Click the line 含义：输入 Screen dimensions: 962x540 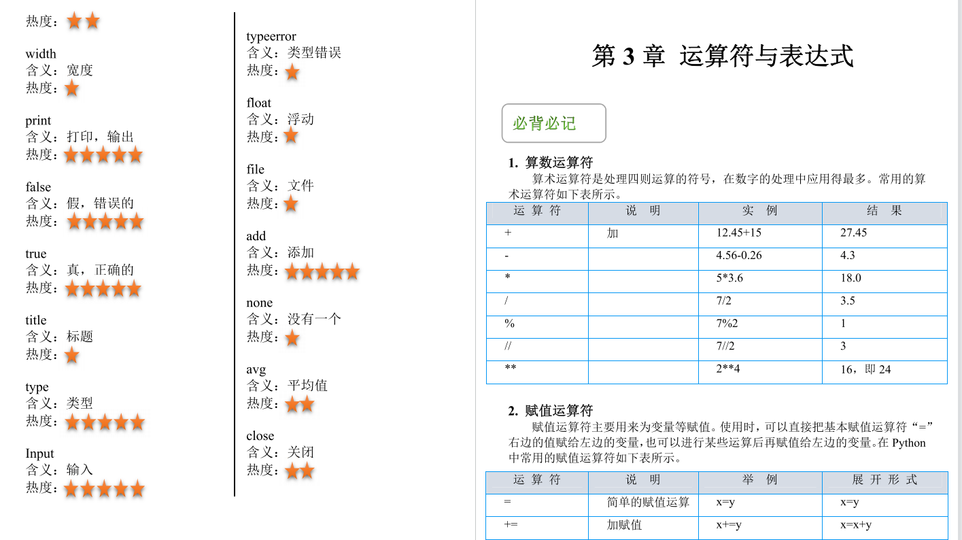click(59, 469)
